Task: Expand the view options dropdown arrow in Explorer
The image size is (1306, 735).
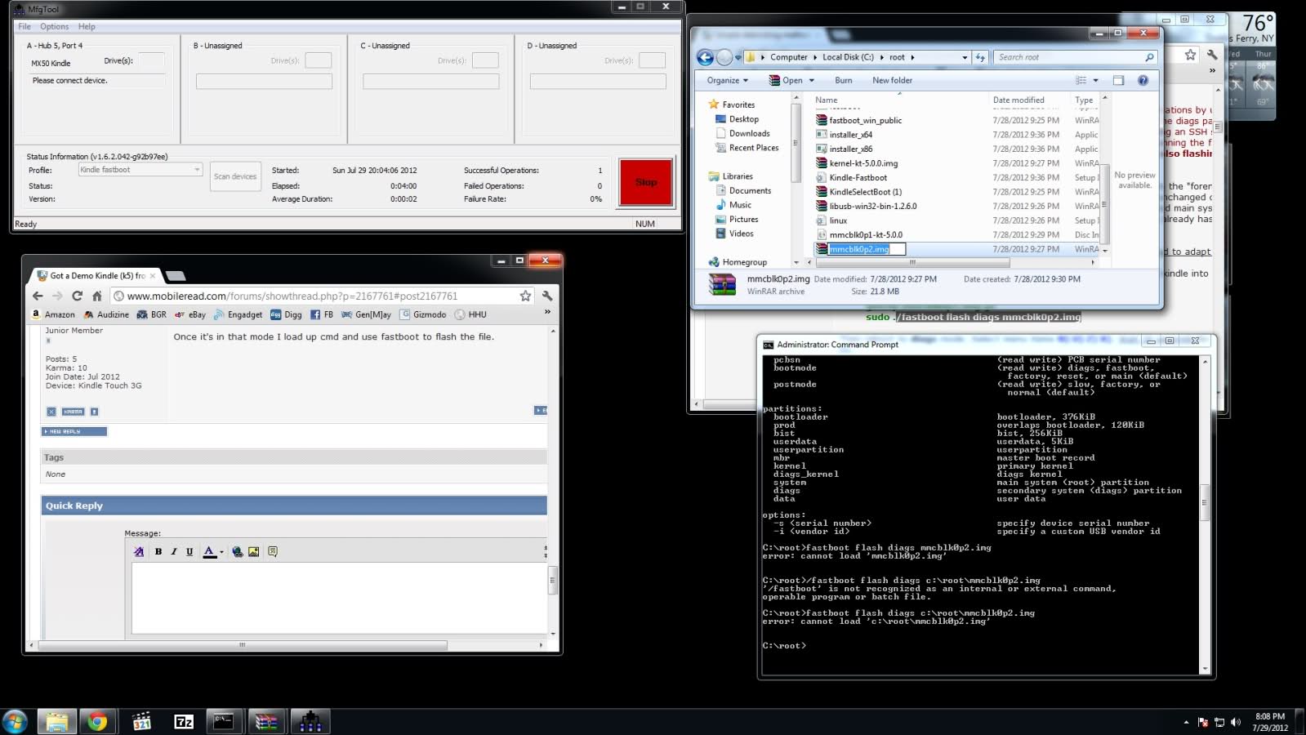Action: pyautogui.click(x=1095, y=80)
